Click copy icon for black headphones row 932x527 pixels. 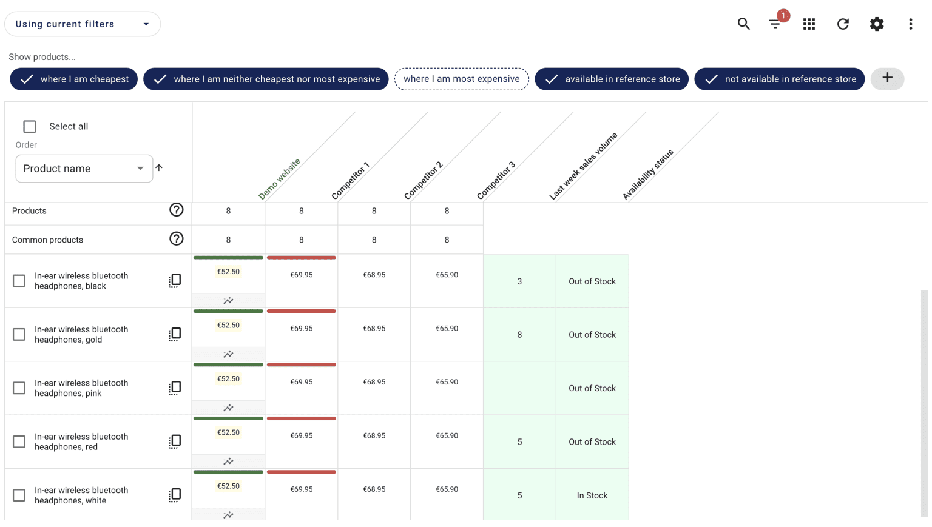[175, 281]
